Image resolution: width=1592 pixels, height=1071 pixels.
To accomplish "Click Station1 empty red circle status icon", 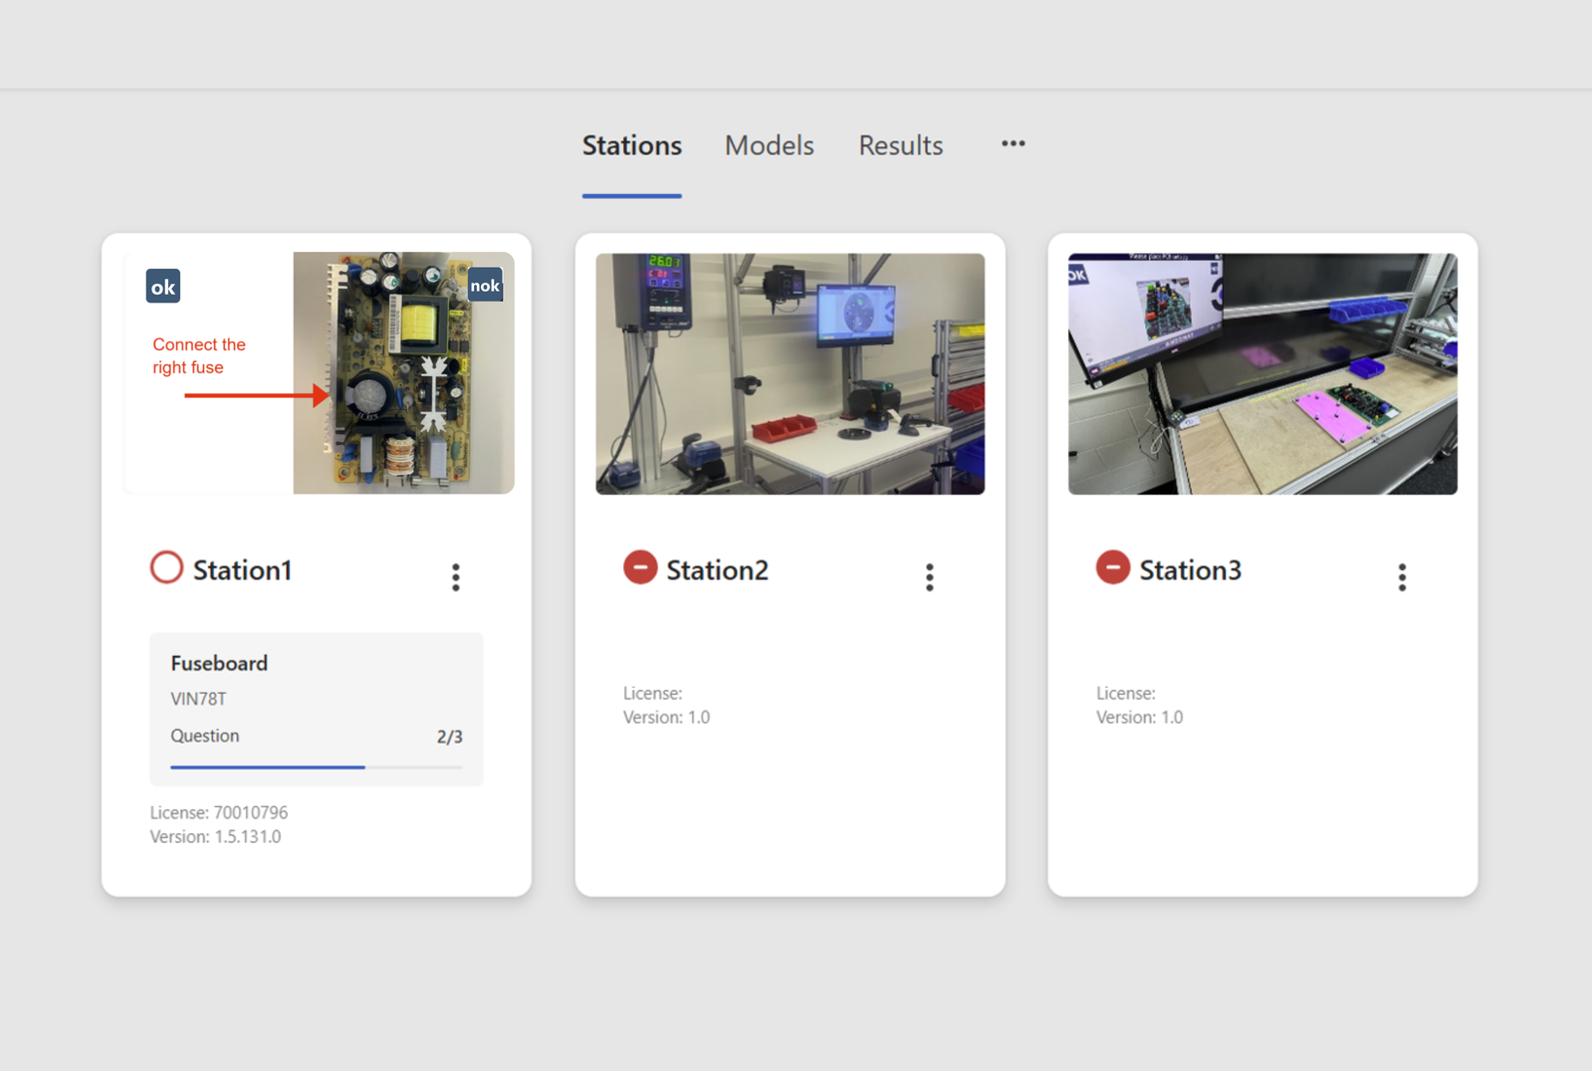I will [x=166, y=567].
